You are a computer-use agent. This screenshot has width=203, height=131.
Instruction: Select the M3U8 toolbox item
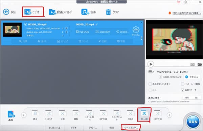130,115
